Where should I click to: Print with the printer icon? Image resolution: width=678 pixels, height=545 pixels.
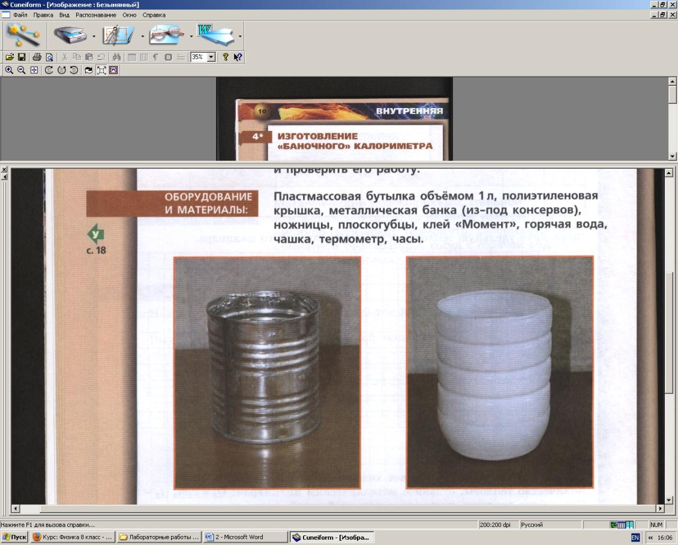[37, 57]
